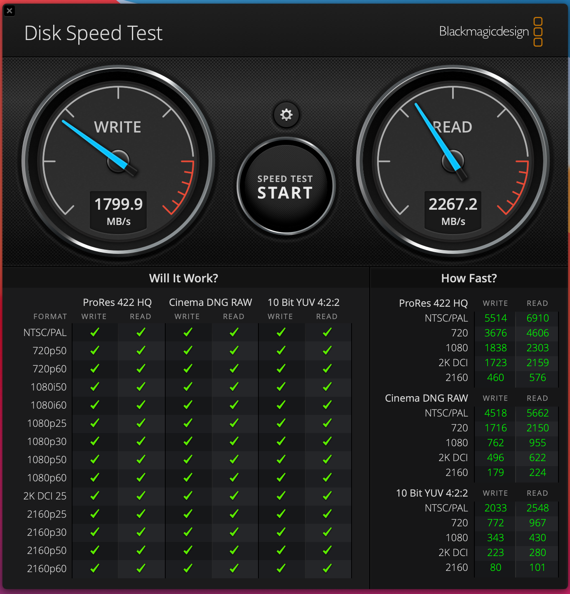The width and height of the screenshot is (570, 594).
Task: Click Cinema DNG RAW 1080 write value 762
Action: click(496, 443)
